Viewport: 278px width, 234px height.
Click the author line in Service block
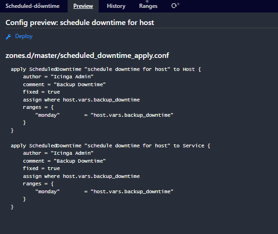pyautogui.click(x=58, y=153)
